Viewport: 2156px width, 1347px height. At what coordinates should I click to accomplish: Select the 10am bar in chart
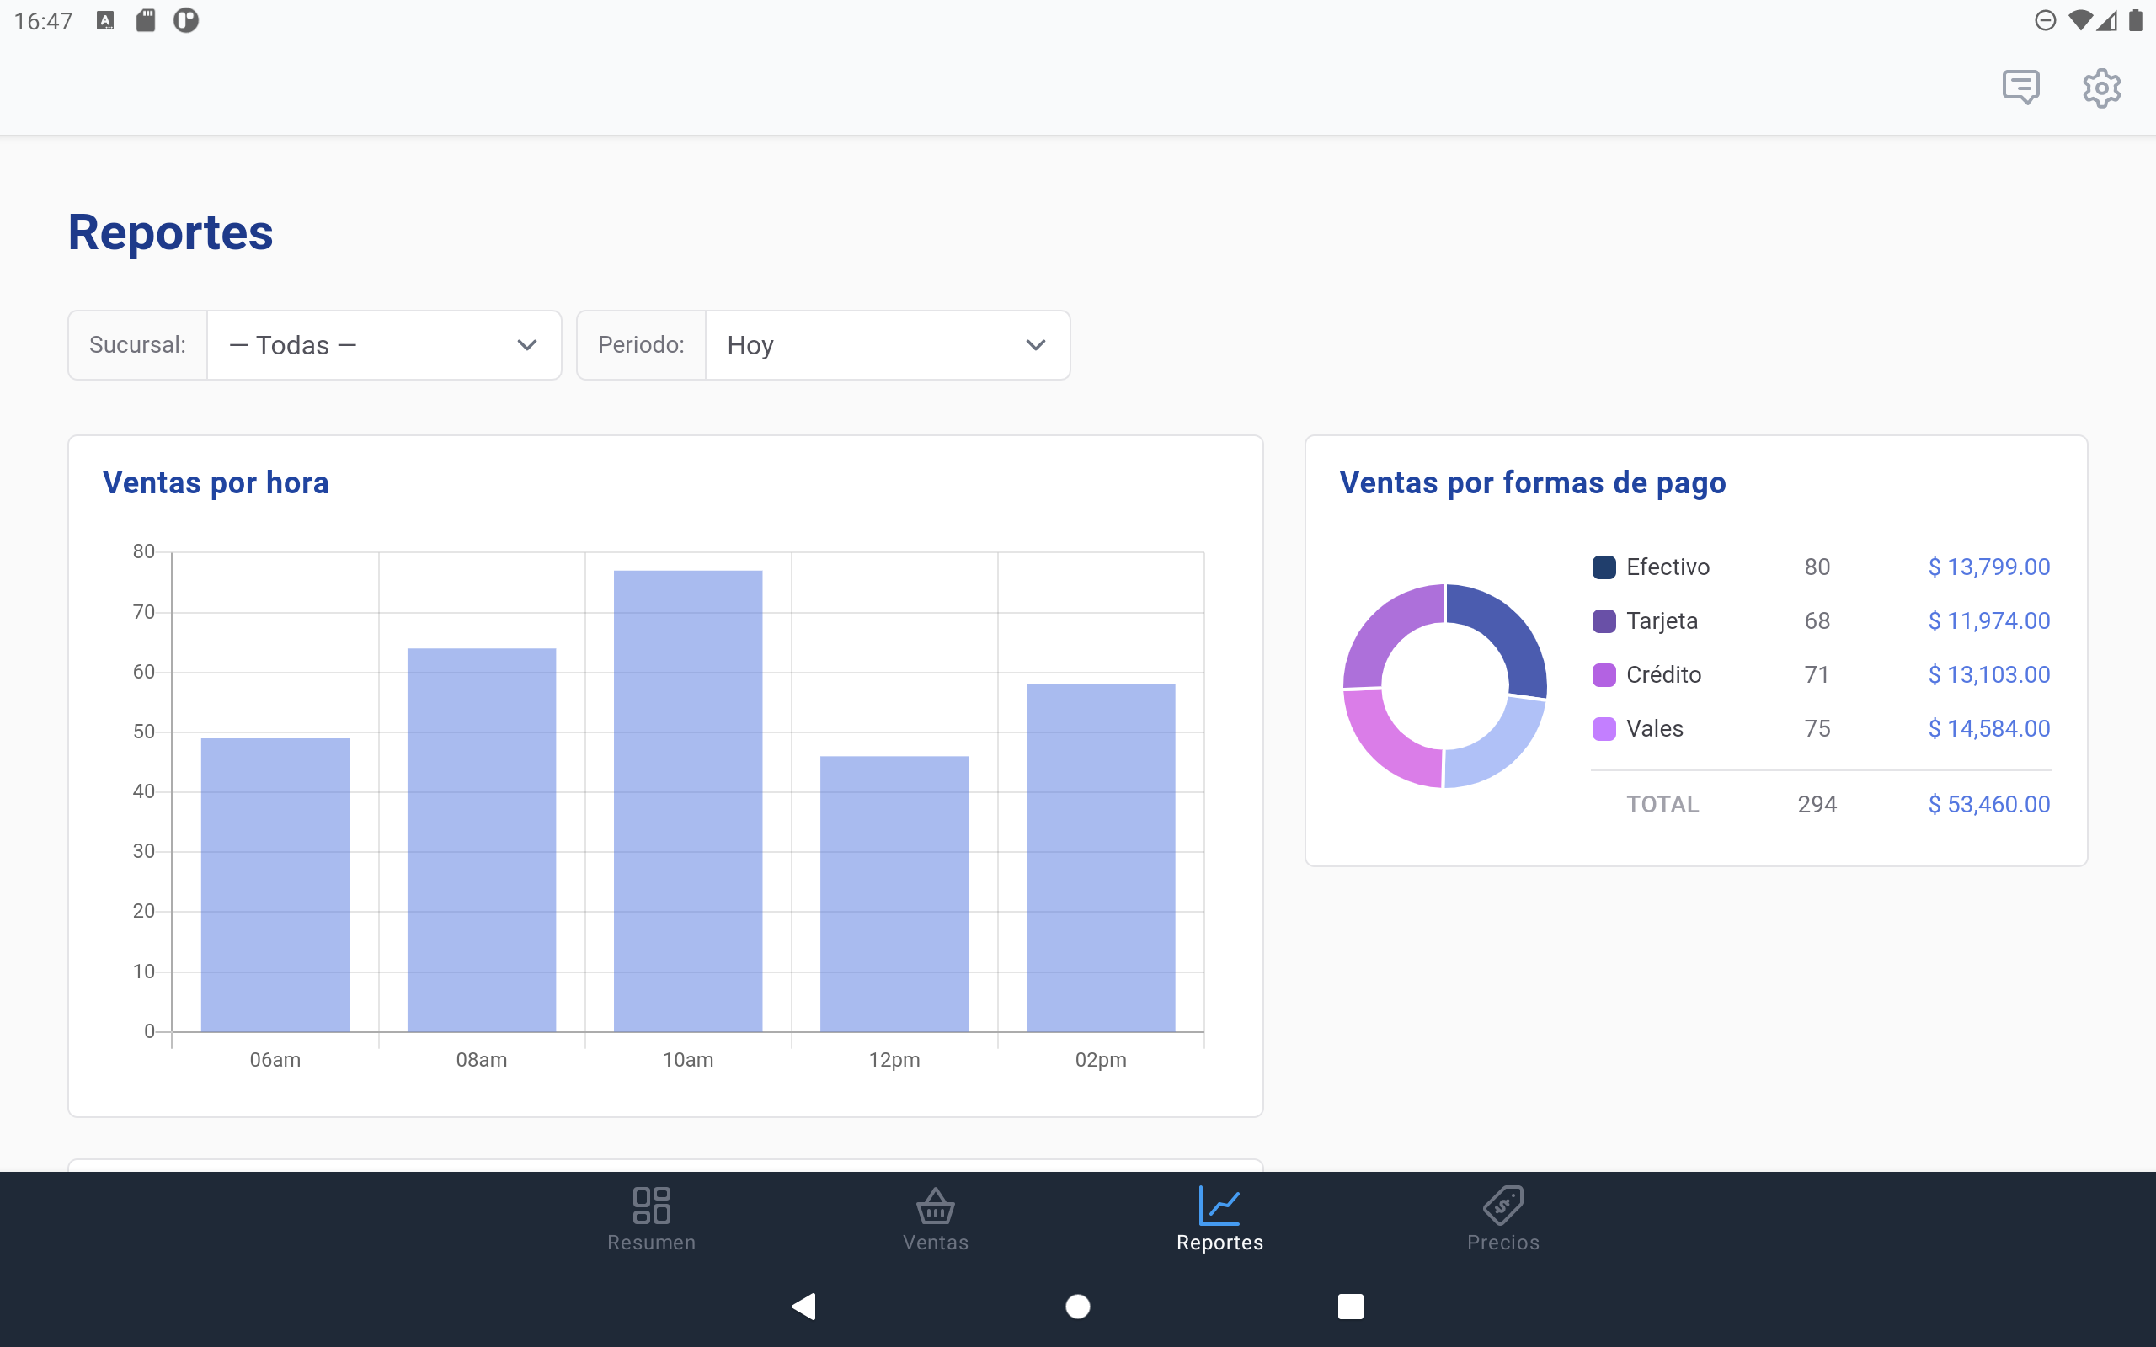(x=688, y=801)
